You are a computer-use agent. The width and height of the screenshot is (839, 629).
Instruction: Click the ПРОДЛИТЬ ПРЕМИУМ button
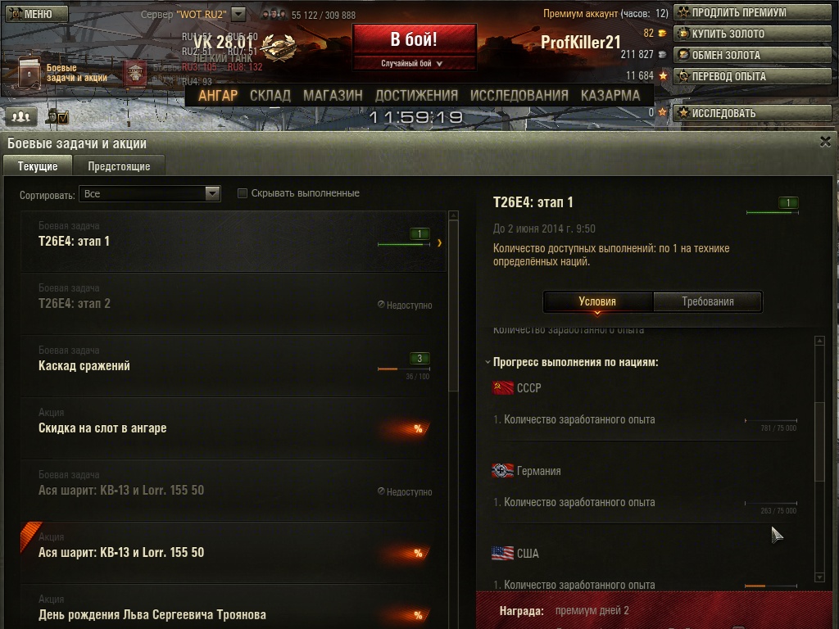(752, 12)
